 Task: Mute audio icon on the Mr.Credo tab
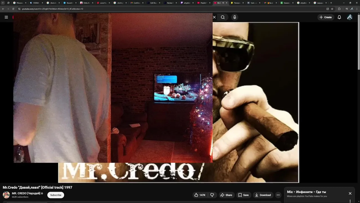pyautogui.click(x=223, y=3)
